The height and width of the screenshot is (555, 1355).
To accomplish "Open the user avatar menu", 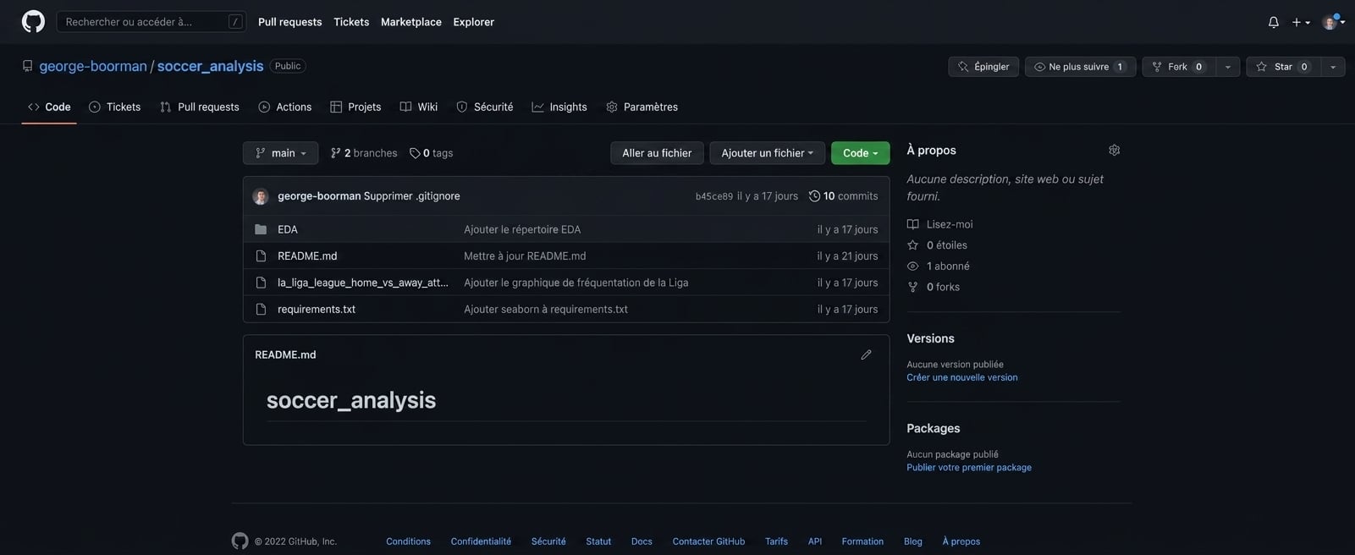I will pos(1333,22).
